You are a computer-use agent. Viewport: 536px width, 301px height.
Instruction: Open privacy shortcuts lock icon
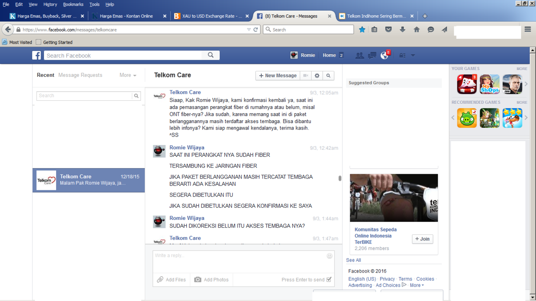[402, 56]
